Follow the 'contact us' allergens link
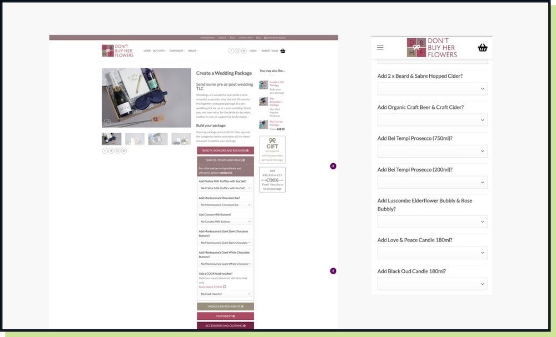This screenshot has width=556, height=337. [226, 173]
